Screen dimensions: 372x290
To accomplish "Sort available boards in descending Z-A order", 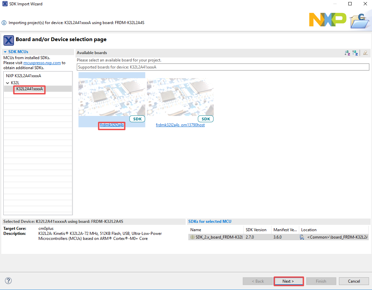I will pyautogui.click(x=355, y=53).
